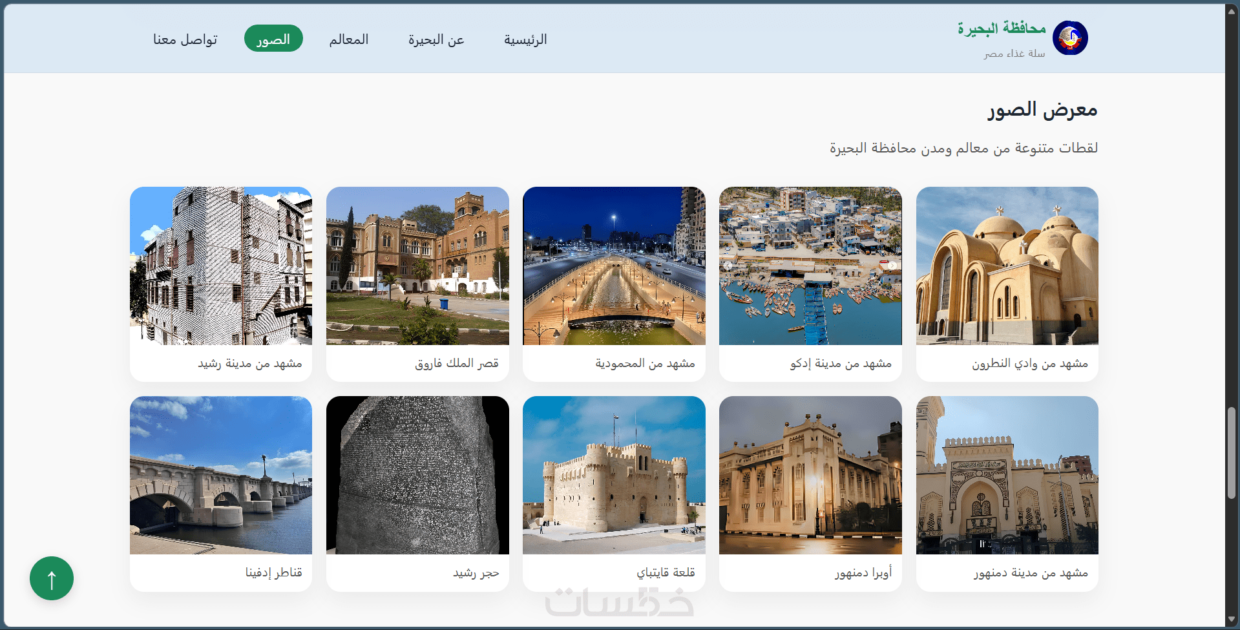Click the page vertical scrollbar thumb
Viewport: 1240px width, 630px height.
click(1232, 453)
